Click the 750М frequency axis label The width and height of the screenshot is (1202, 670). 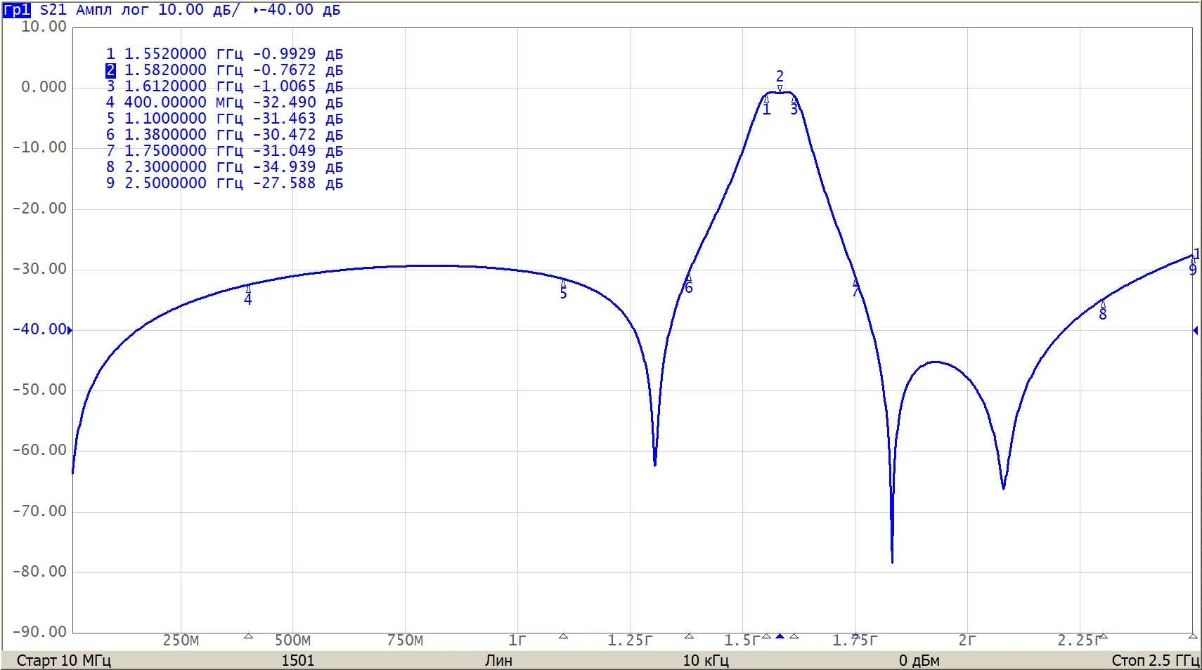click(x=406, y=641)
